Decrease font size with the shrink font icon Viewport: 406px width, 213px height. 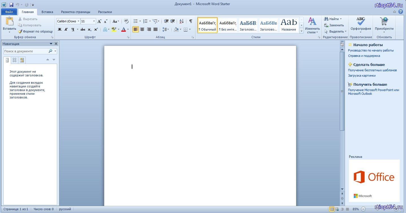tap(106, 21)
